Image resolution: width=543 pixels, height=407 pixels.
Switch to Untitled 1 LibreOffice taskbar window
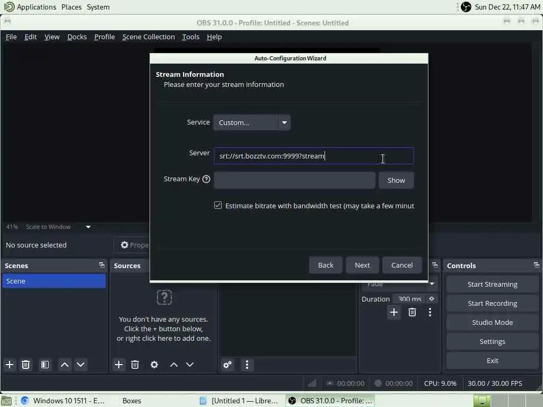[240, 401]
